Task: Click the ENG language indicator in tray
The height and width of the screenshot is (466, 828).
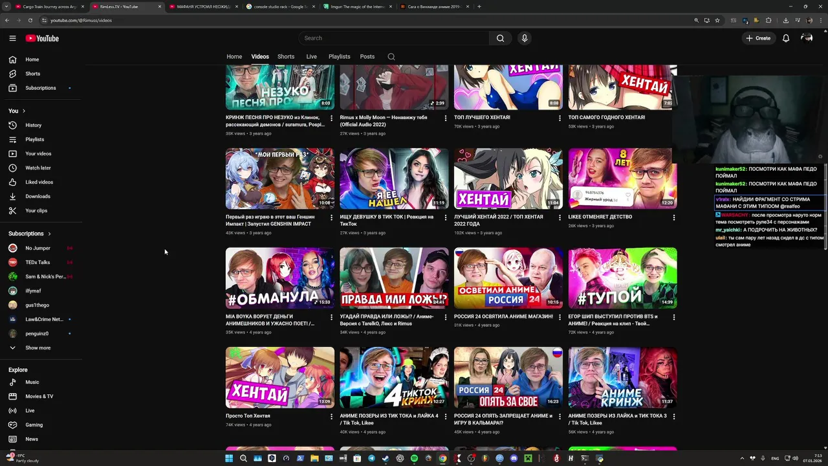Action: point(775,458)
